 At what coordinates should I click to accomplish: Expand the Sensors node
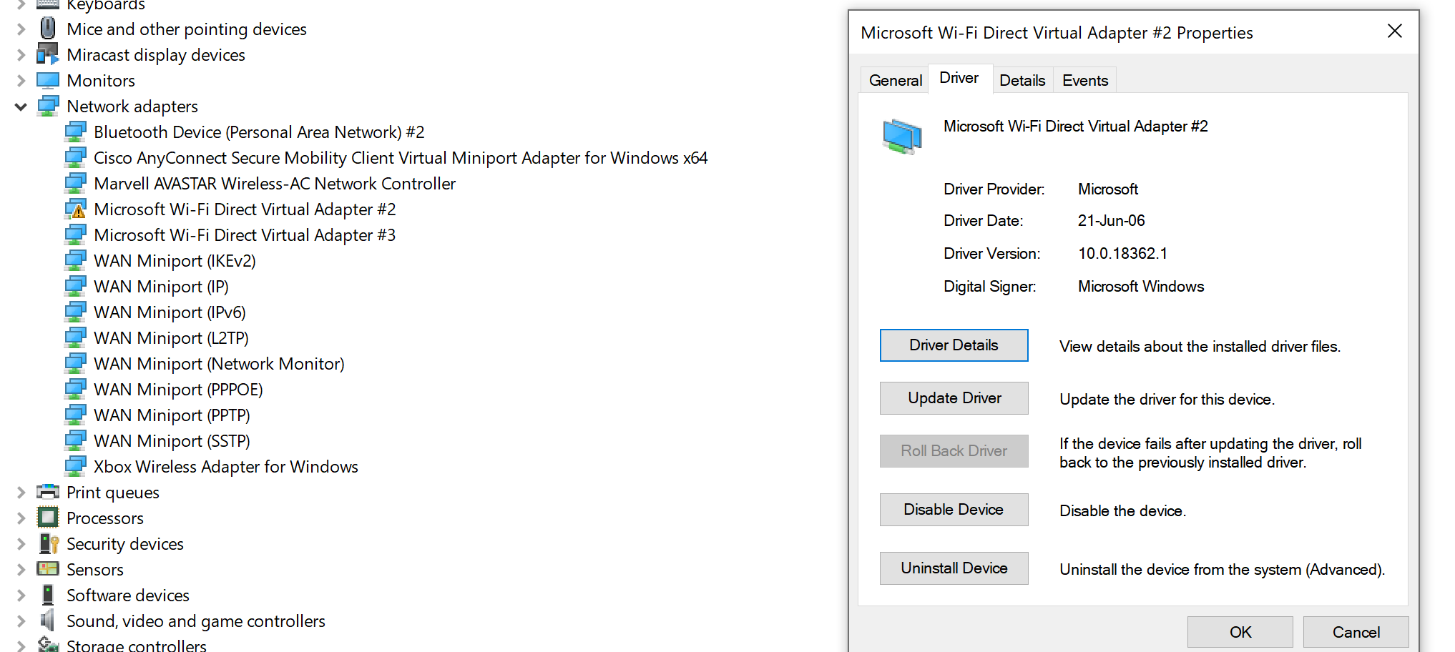[x=21, y=570]
